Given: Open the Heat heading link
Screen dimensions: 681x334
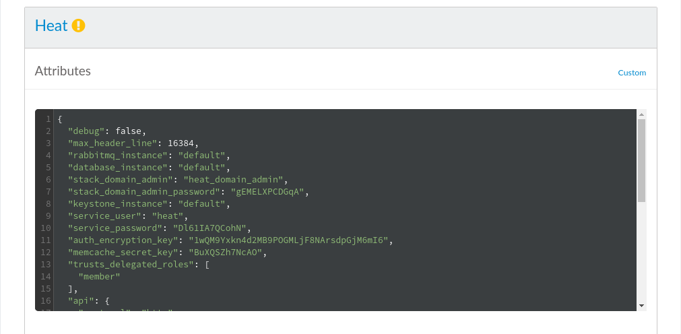Looking at the screenshot, I should point(51,26).
